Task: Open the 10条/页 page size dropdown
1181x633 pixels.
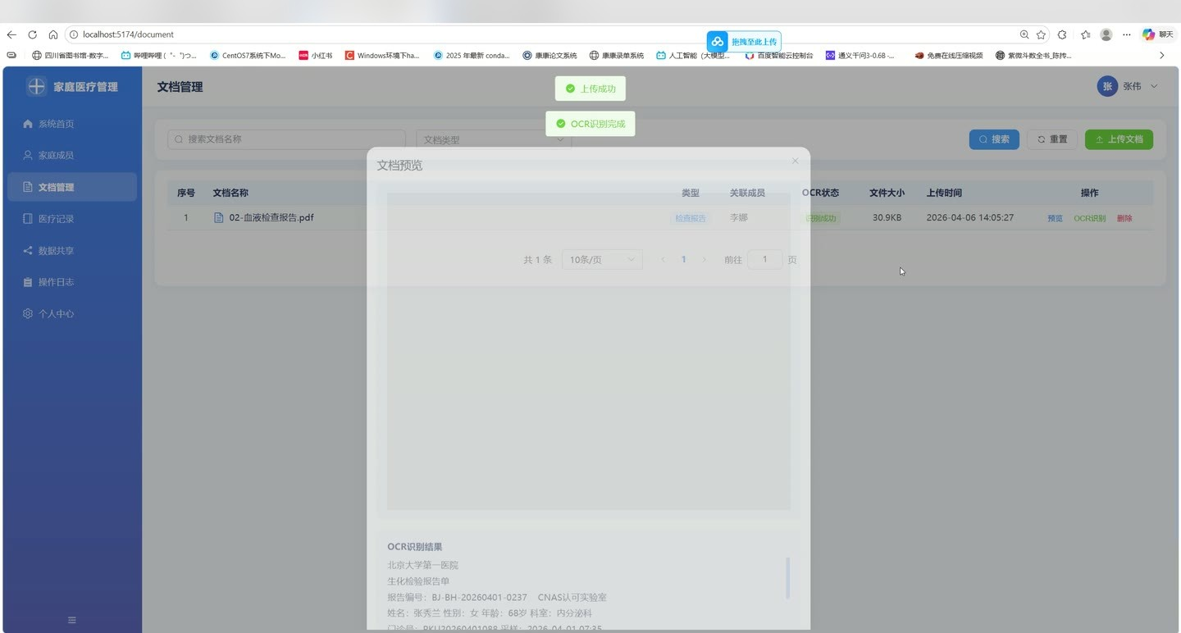Action: 602,259
